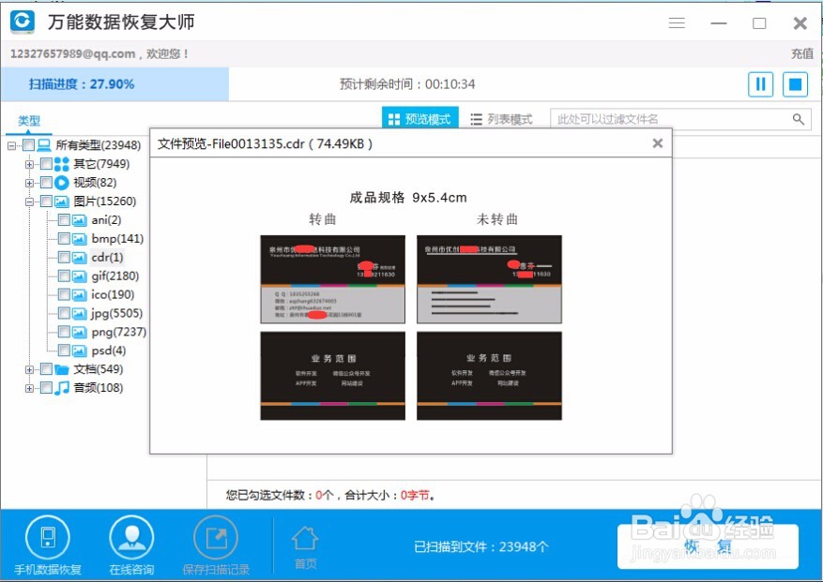Expand the 音频 tree node
Viewport: 823px width, 582px height.
[29, 389]
